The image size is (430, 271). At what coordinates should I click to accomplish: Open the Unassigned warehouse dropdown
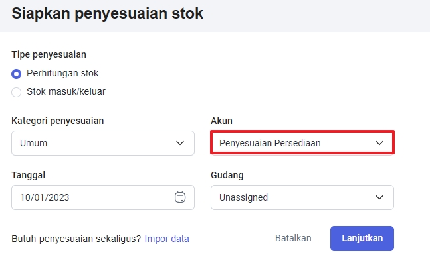point(302,197)
